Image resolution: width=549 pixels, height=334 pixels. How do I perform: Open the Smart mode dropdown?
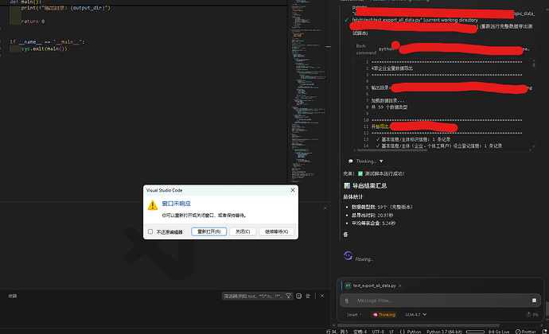pos(354,315)
